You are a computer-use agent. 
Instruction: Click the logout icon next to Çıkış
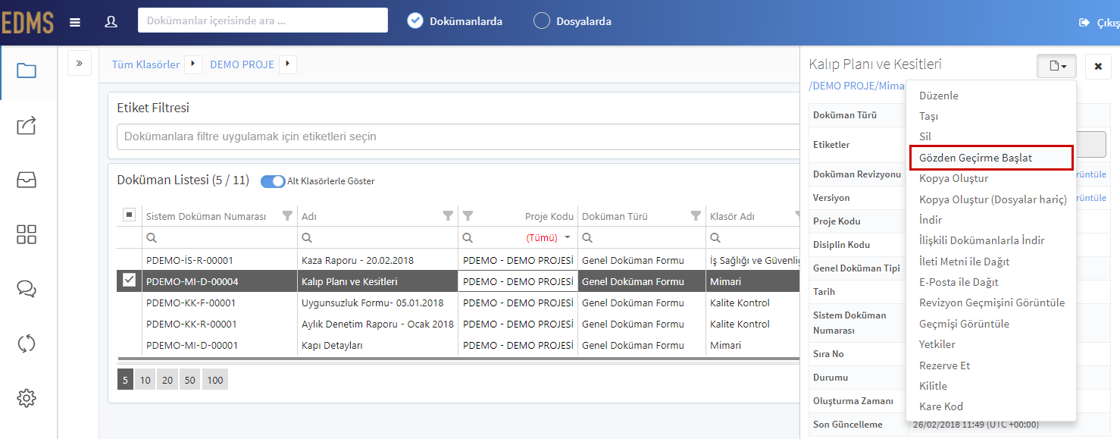click(1084, 23)
